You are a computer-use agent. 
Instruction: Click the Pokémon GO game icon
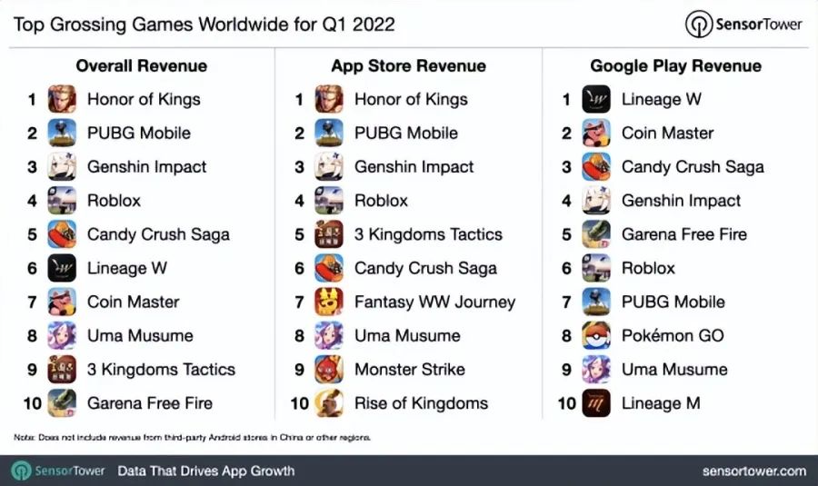(596, 335)
